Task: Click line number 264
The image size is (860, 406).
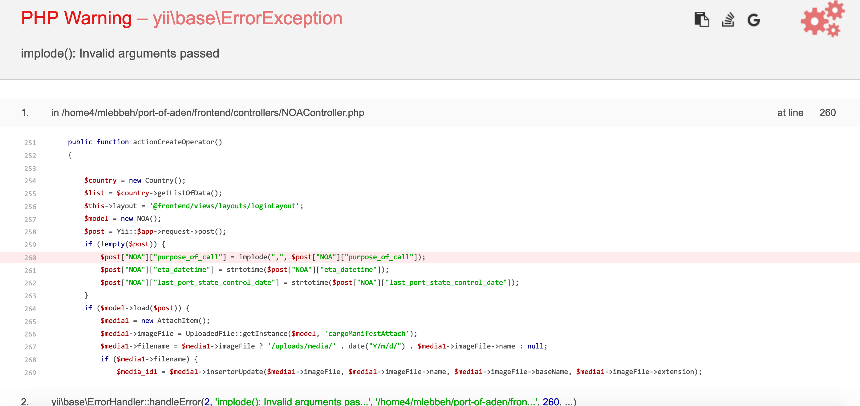Action: click(x=30, y=309)
